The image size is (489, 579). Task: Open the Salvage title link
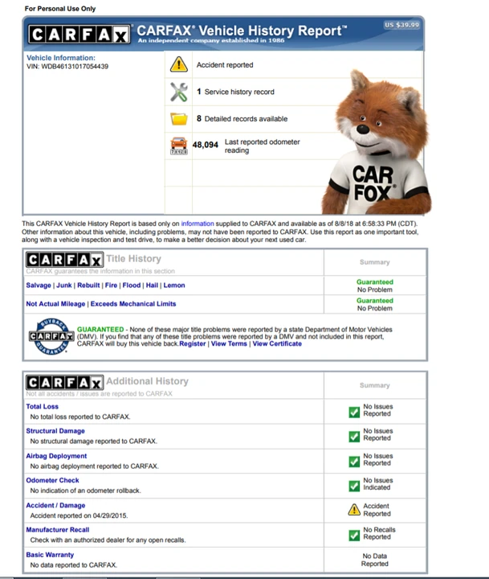point(39,285)
